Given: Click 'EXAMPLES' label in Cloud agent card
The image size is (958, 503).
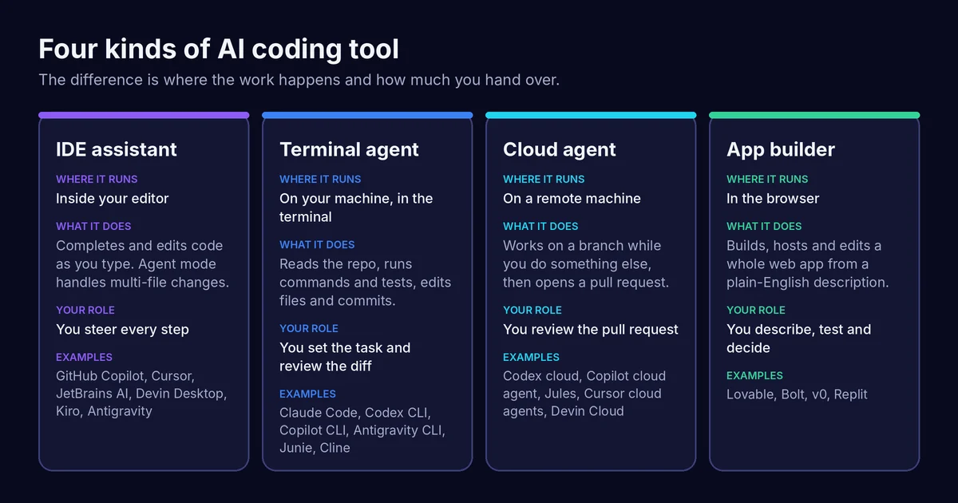Looking at the screenshot, I should coord(531,357).
